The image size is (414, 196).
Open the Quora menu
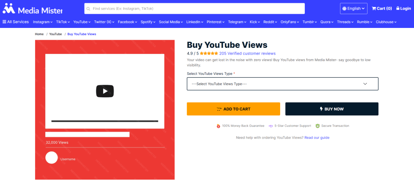(x=327, y=22)
